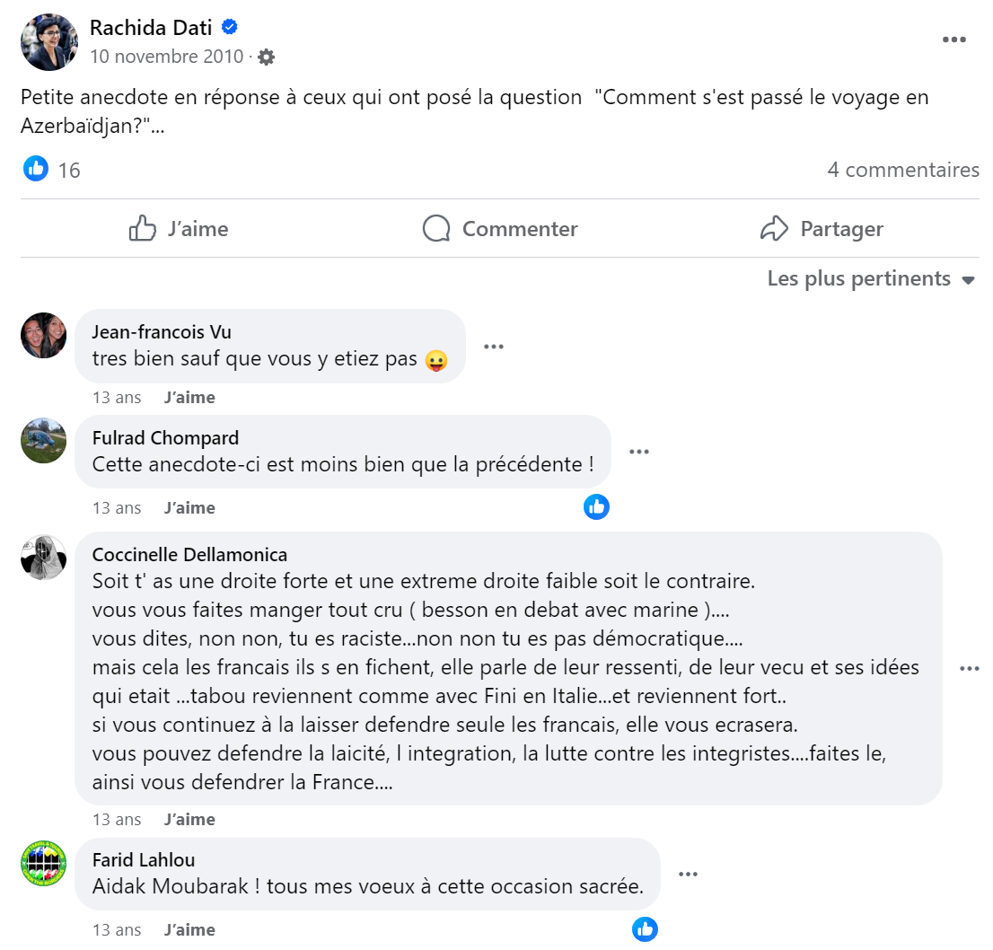The width and height of the screenshot is (993, 950).
Task: Click the blue like reaction icon
Action: click(x=36, y=169)
